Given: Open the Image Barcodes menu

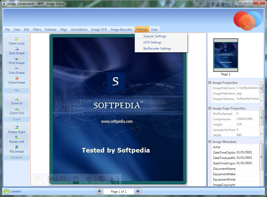Looking at the screenshot, I should click(x=122, y=30).
